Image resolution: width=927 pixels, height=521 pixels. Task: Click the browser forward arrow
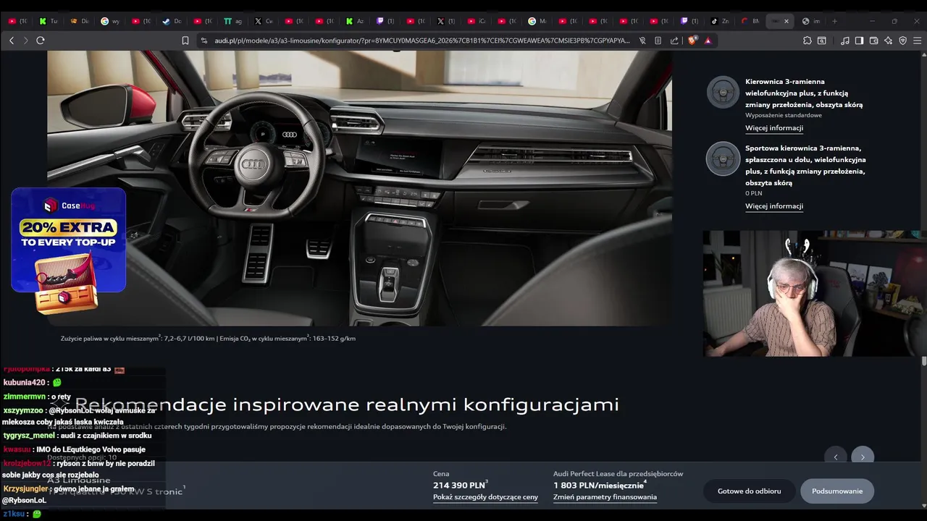25,41
